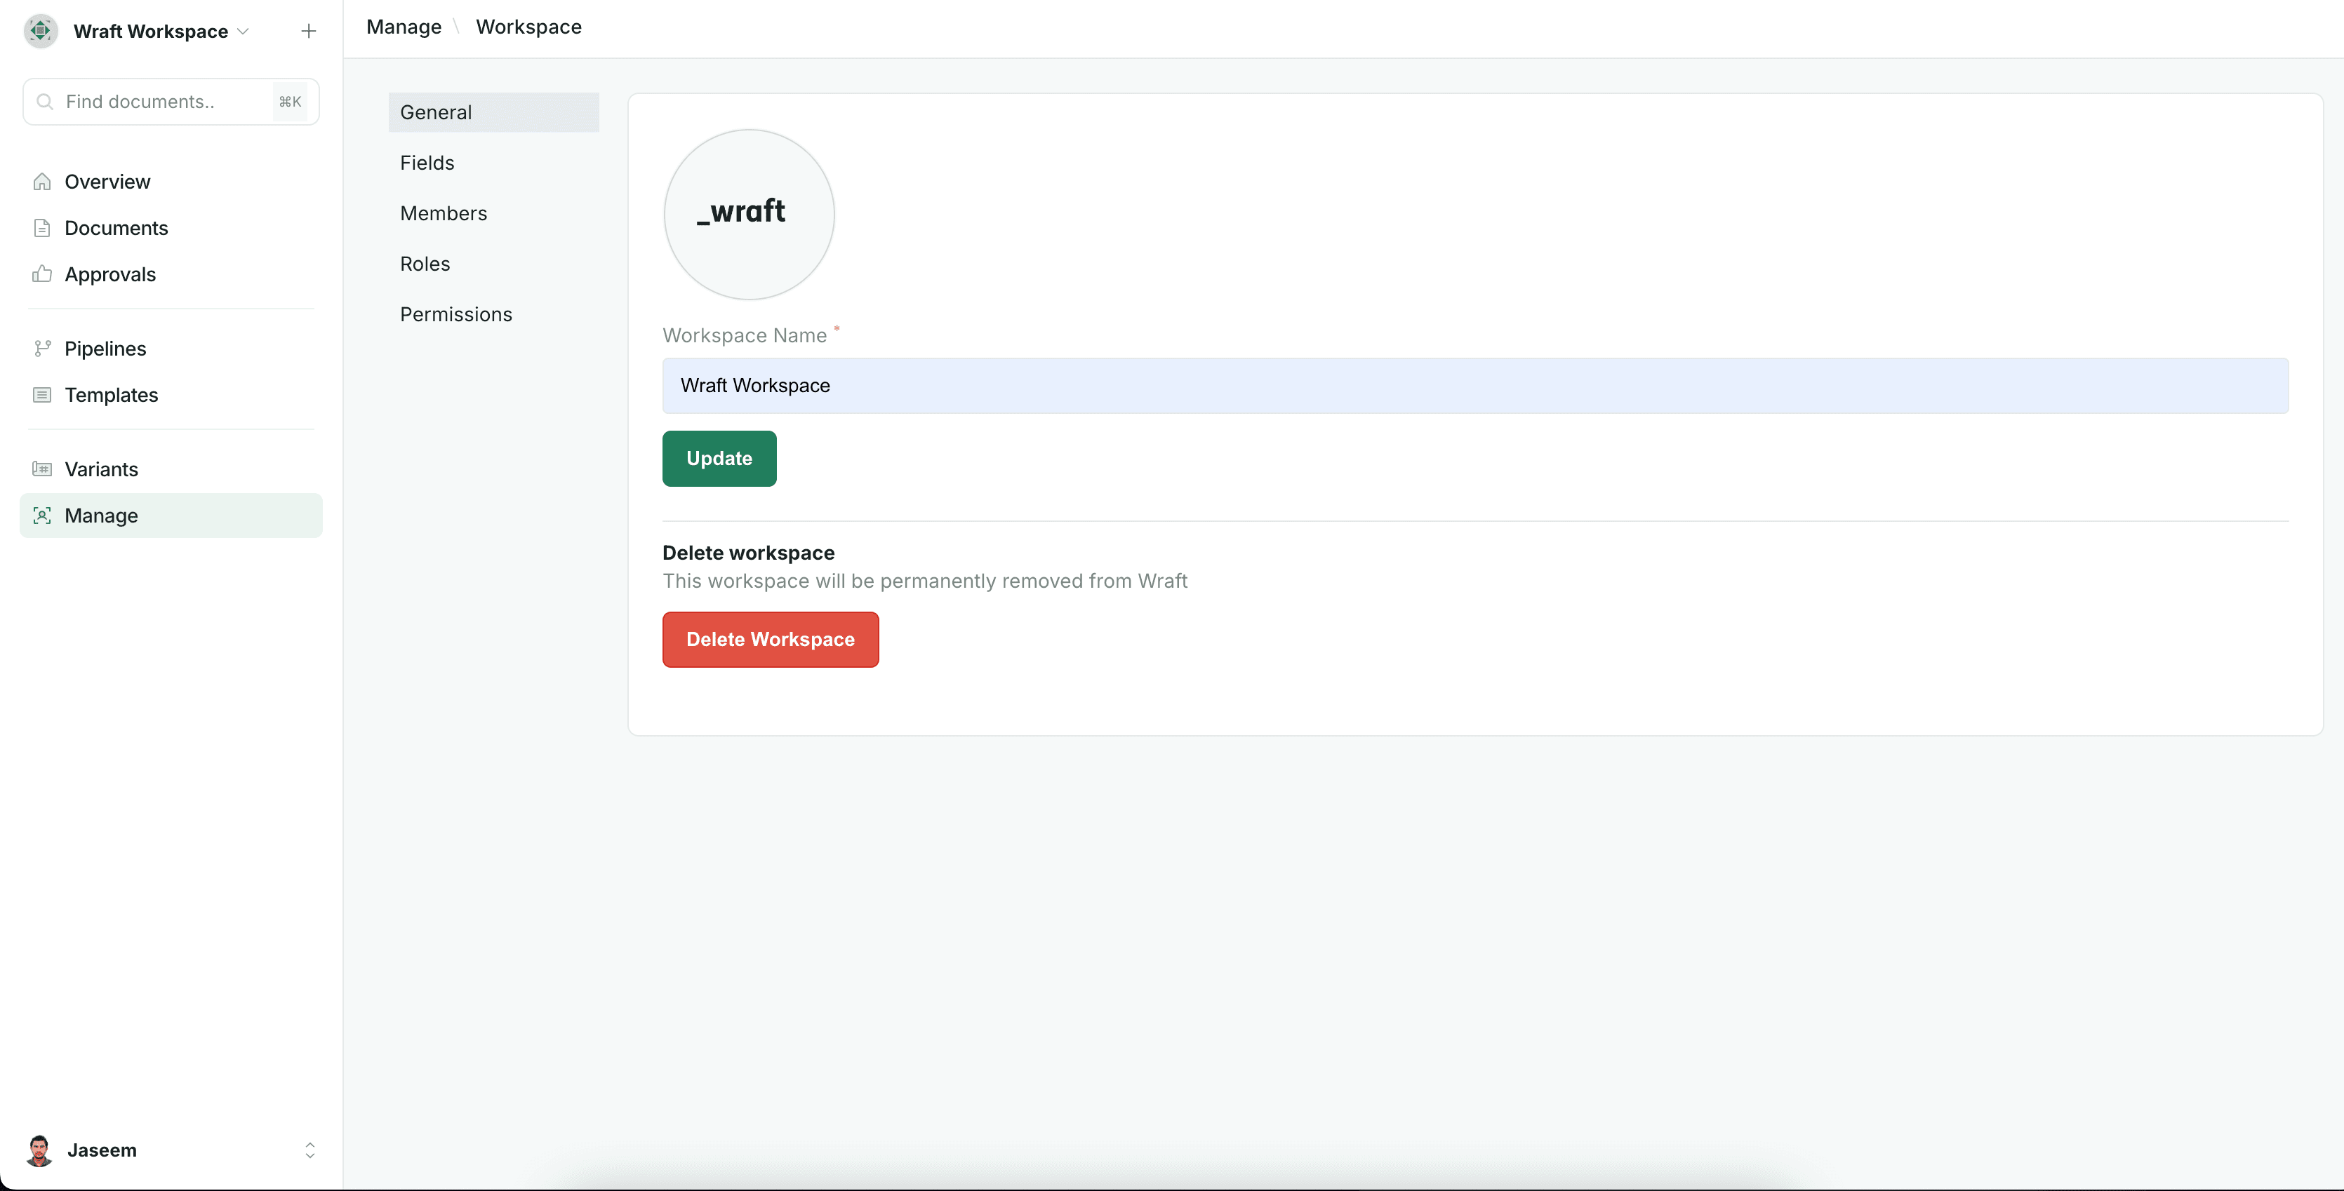The height and width of the screenshot is (1191, 2344).
Task: Click the search magnifier icon
Action: tap(45, 102)
